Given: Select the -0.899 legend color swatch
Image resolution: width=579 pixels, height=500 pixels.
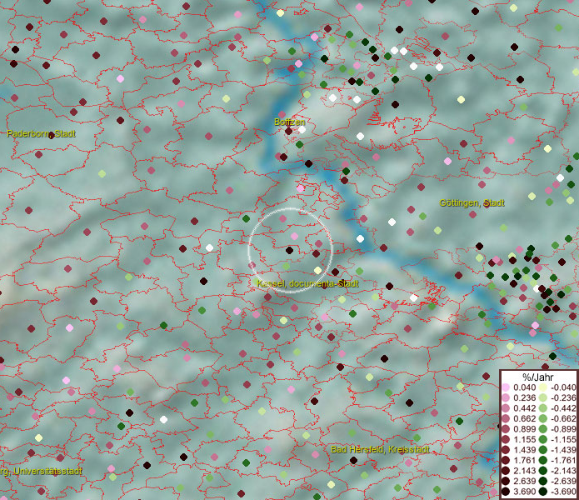Looking at the screenshot, I should coord(543,429).
